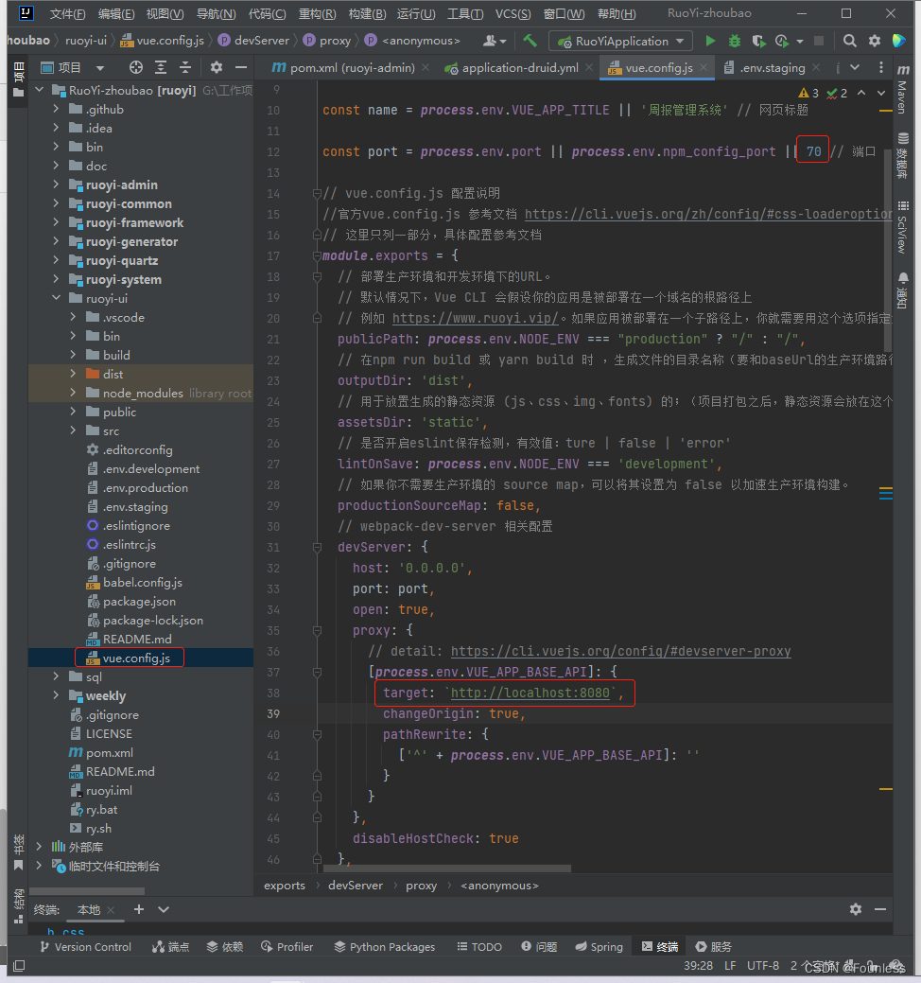Open the Version Control tool window
921x983 pixels.
(x=86, y=947)
